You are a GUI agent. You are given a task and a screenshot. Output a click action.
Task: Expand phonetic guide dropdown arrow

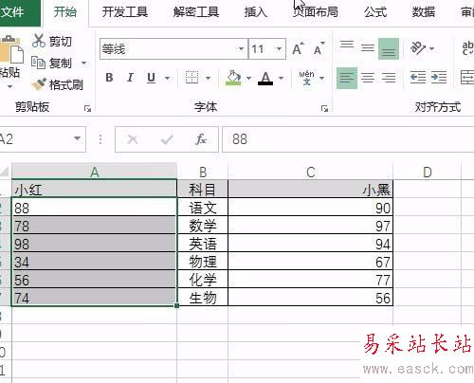(x=322, y=78)
